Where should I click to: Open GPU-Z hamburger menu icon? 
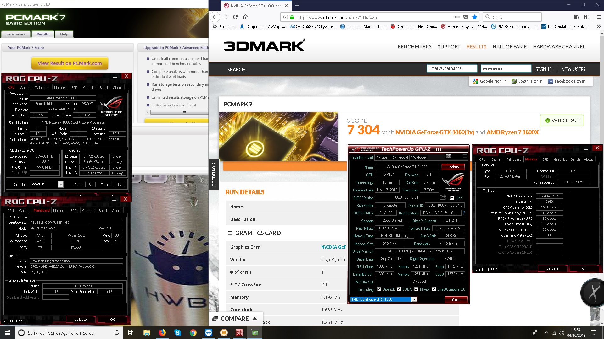465,156
